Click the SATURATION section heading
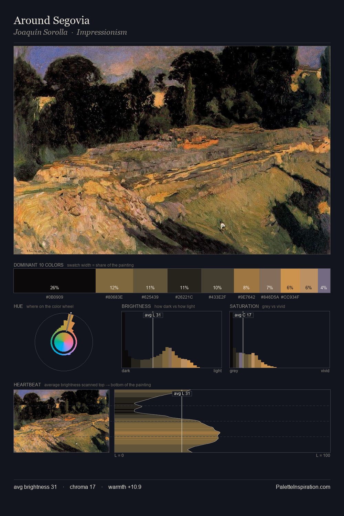The height and width of the screenshot is (516, 344). click(x=244, y=307)
